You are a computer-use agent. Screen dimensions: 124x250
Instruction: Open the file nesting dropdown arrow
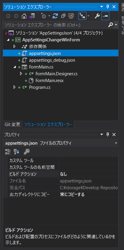click(88, 16)
